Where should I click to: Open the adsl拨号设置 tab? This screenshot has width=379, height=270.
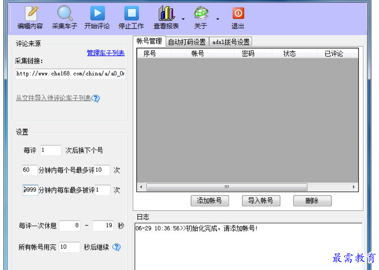coord(231,42)
